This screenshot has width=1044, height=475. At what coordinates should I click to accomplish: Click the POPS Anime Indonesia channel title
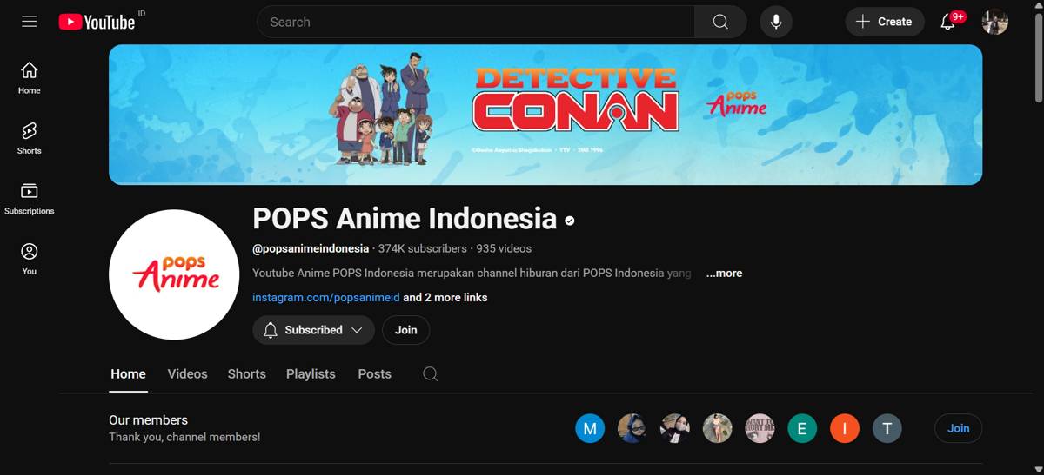(x=405, y=218)
